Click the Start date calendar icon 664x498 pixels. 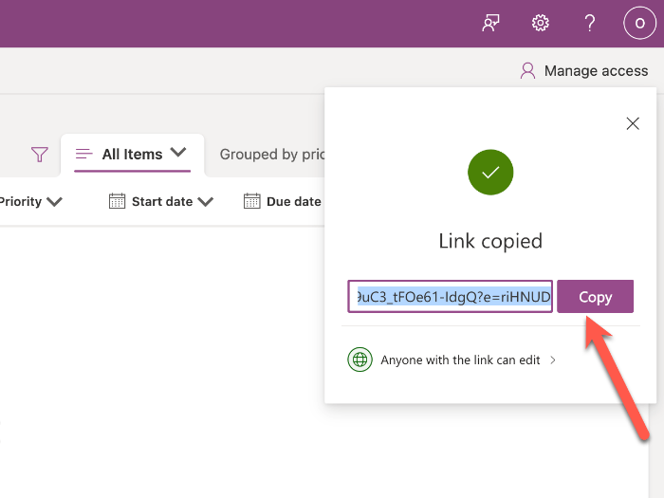[x=118, y=201]
